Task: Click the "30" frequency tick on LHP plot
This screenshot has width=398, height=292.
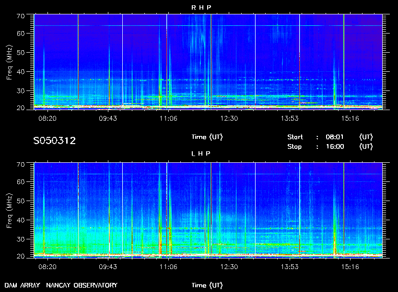Action: 21,239
